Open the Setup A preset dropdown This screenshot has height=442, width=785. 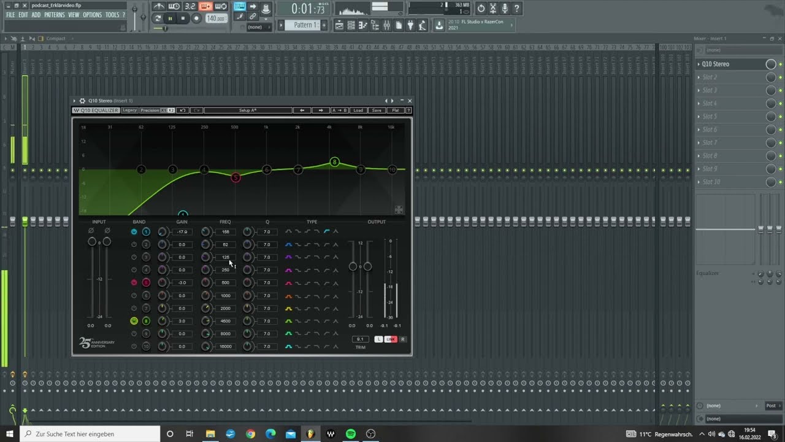(x=248, y=110)
